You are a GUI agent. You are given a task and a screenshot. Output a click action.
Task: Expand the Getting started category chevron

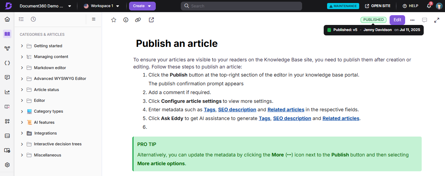[22, 46]
